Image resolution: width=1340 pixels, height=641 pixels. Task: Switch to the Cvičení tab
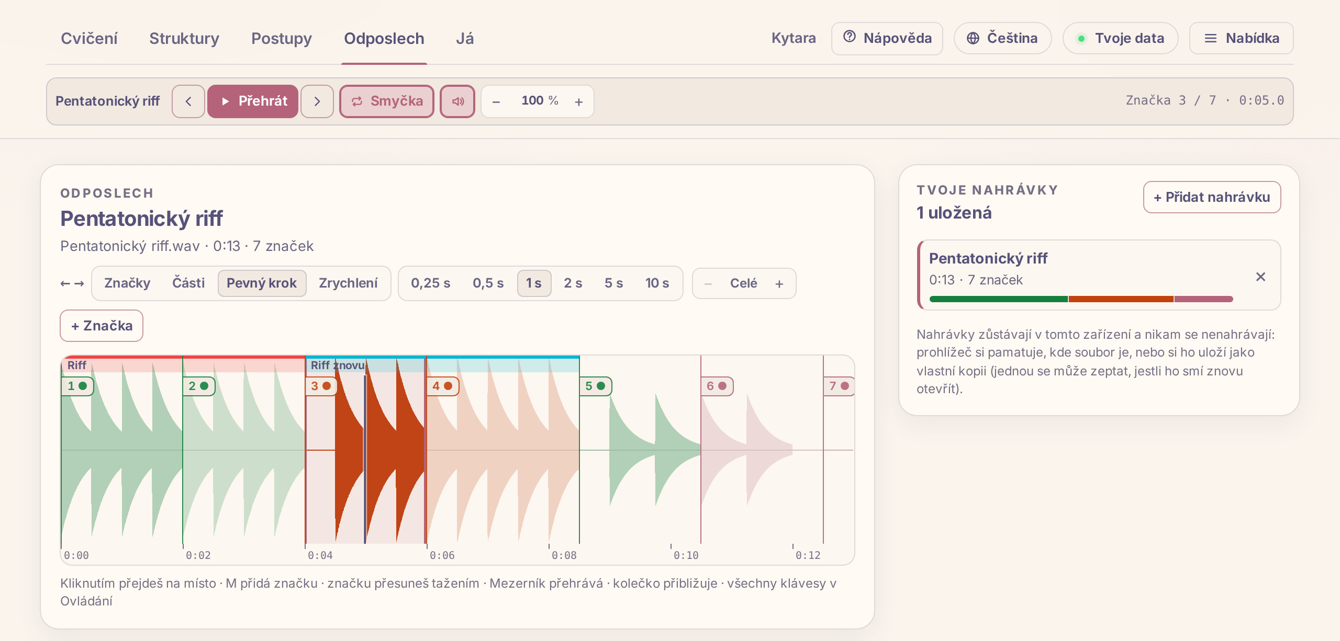pos(89,38)
